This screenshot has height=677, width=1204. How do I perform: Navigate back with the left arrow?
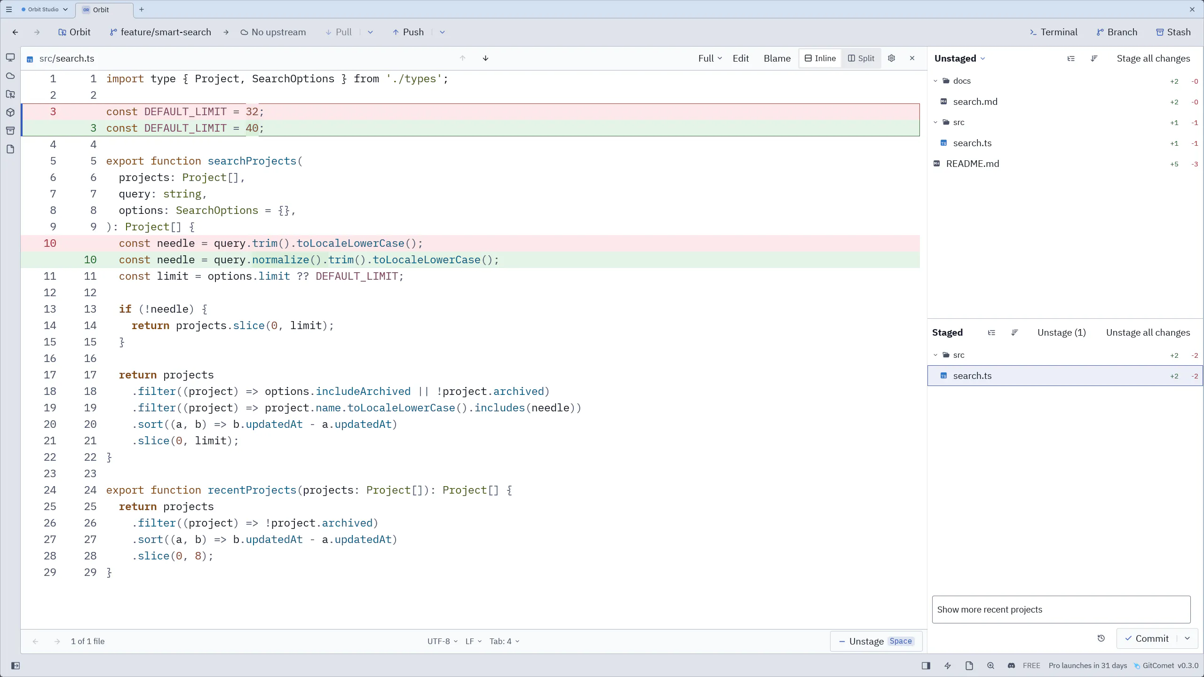tap(15, 32)
